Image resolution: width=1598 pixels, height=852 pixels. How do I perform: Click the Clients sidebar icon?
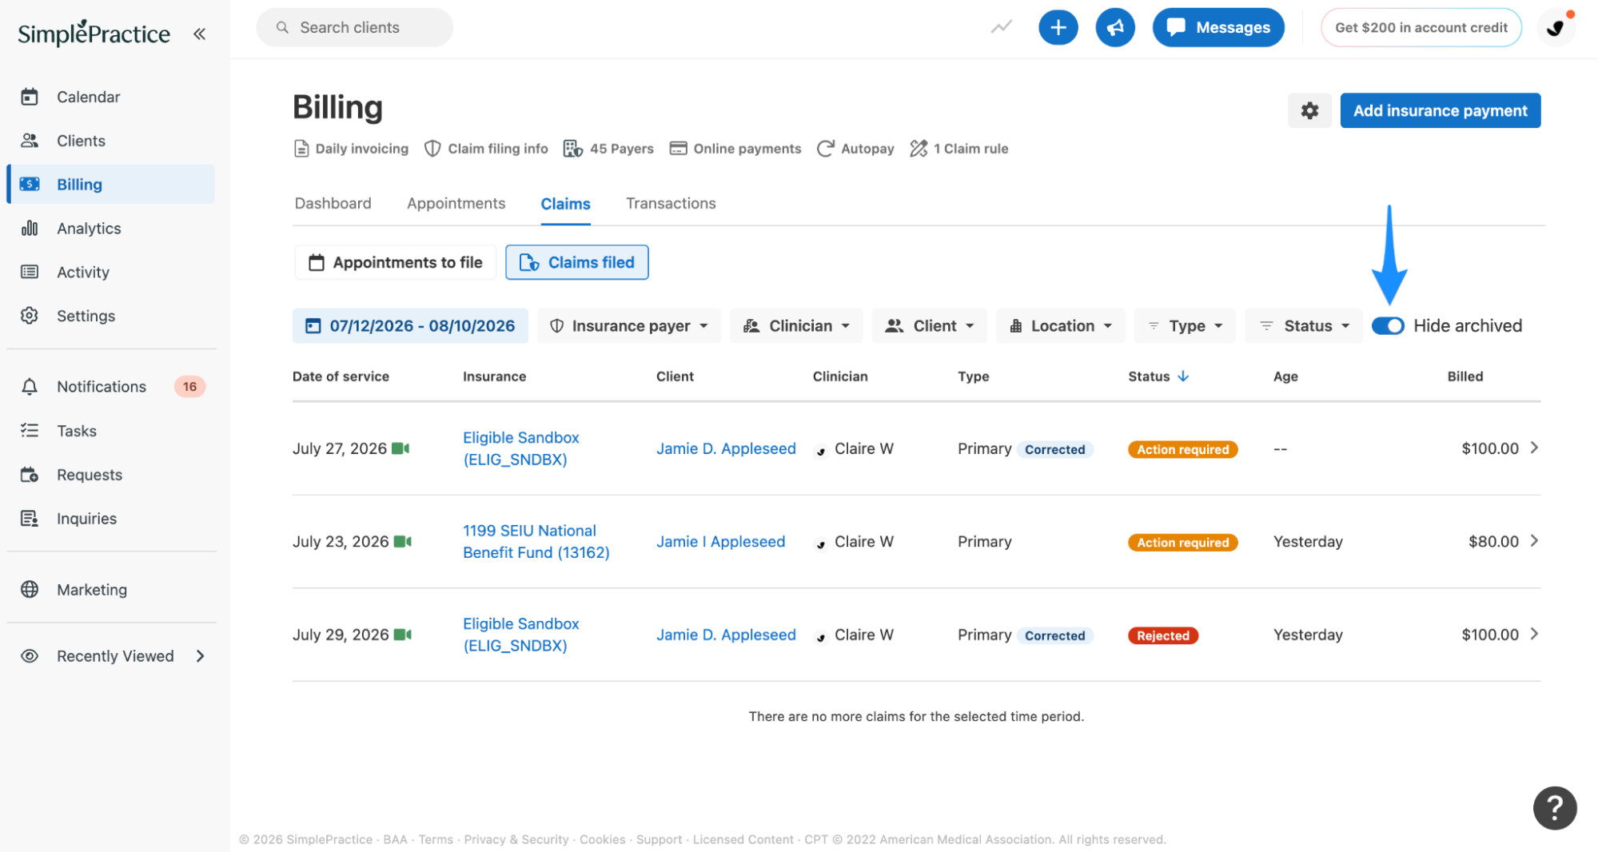[30, 141]
